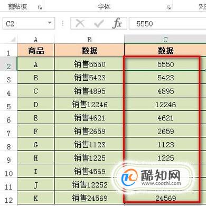The height and width of the screenshot is (206, 206).
Task: Click the formula bar options dots handle
Action: (x=63, y=23)
